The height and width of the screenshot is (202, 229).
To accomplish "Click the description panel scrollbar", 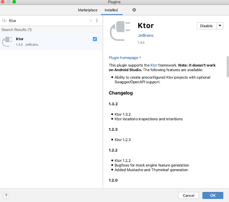I will pyautogui.click(x=228, y=67).
